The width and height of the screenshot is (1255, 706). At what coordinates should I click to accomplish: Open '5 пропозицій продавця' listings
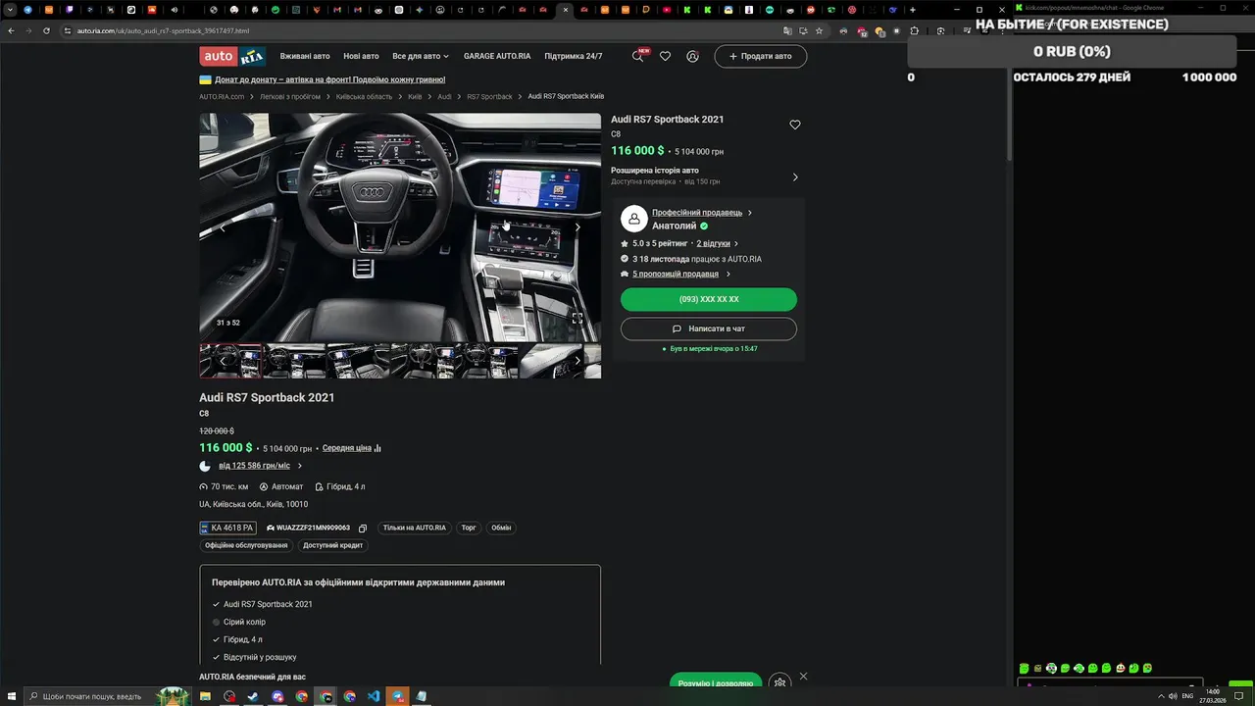(680, 274)
